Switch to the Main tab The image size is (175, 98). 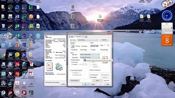pos(71,37)
